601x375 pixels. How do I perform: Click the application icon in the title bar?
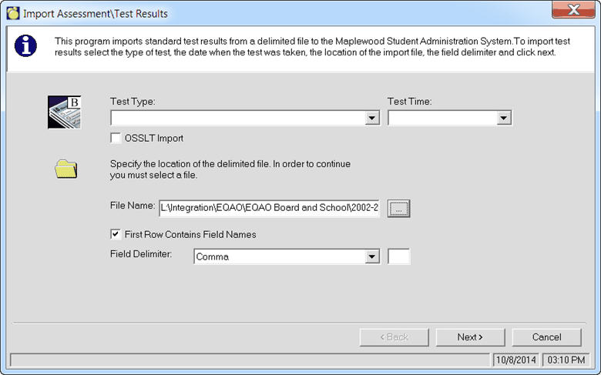[x=13, y=13]
